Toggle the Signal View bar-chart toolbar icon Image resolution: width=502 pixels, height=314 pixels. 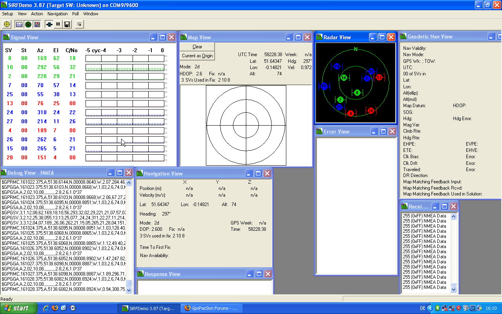[19, 24]
